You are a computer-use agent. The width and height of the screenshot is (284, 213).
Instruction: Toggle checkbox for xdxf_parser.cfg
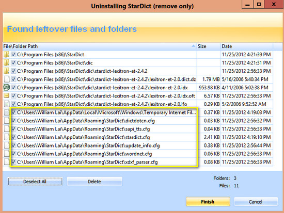(x=13, y=162)
